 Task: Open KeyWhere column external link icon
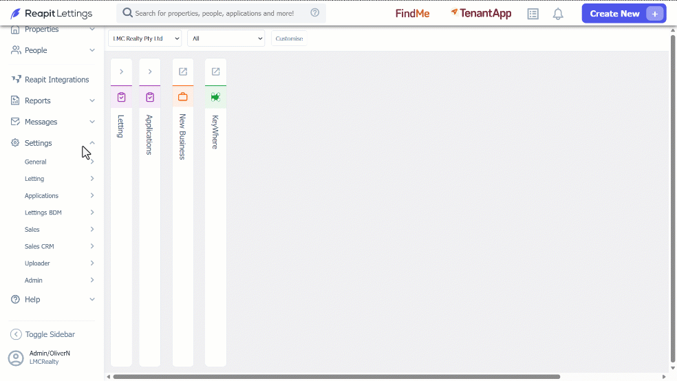pos(215,72)
